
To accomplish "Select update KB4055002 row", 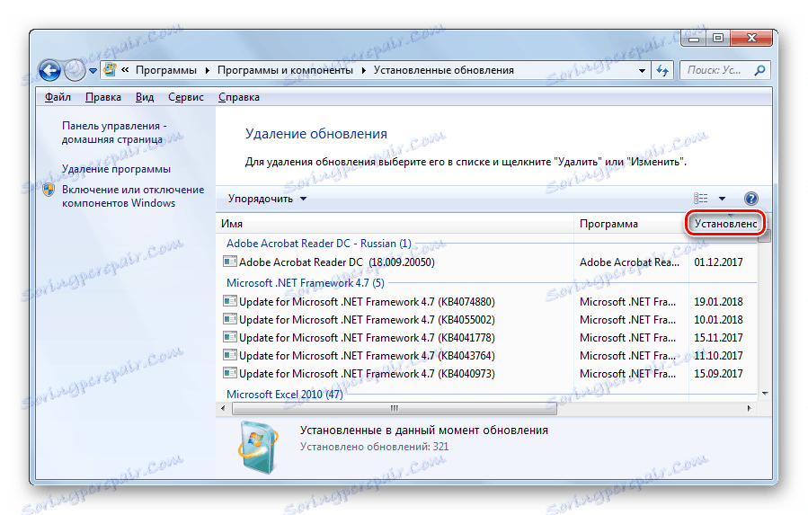I will pos(487,320).
